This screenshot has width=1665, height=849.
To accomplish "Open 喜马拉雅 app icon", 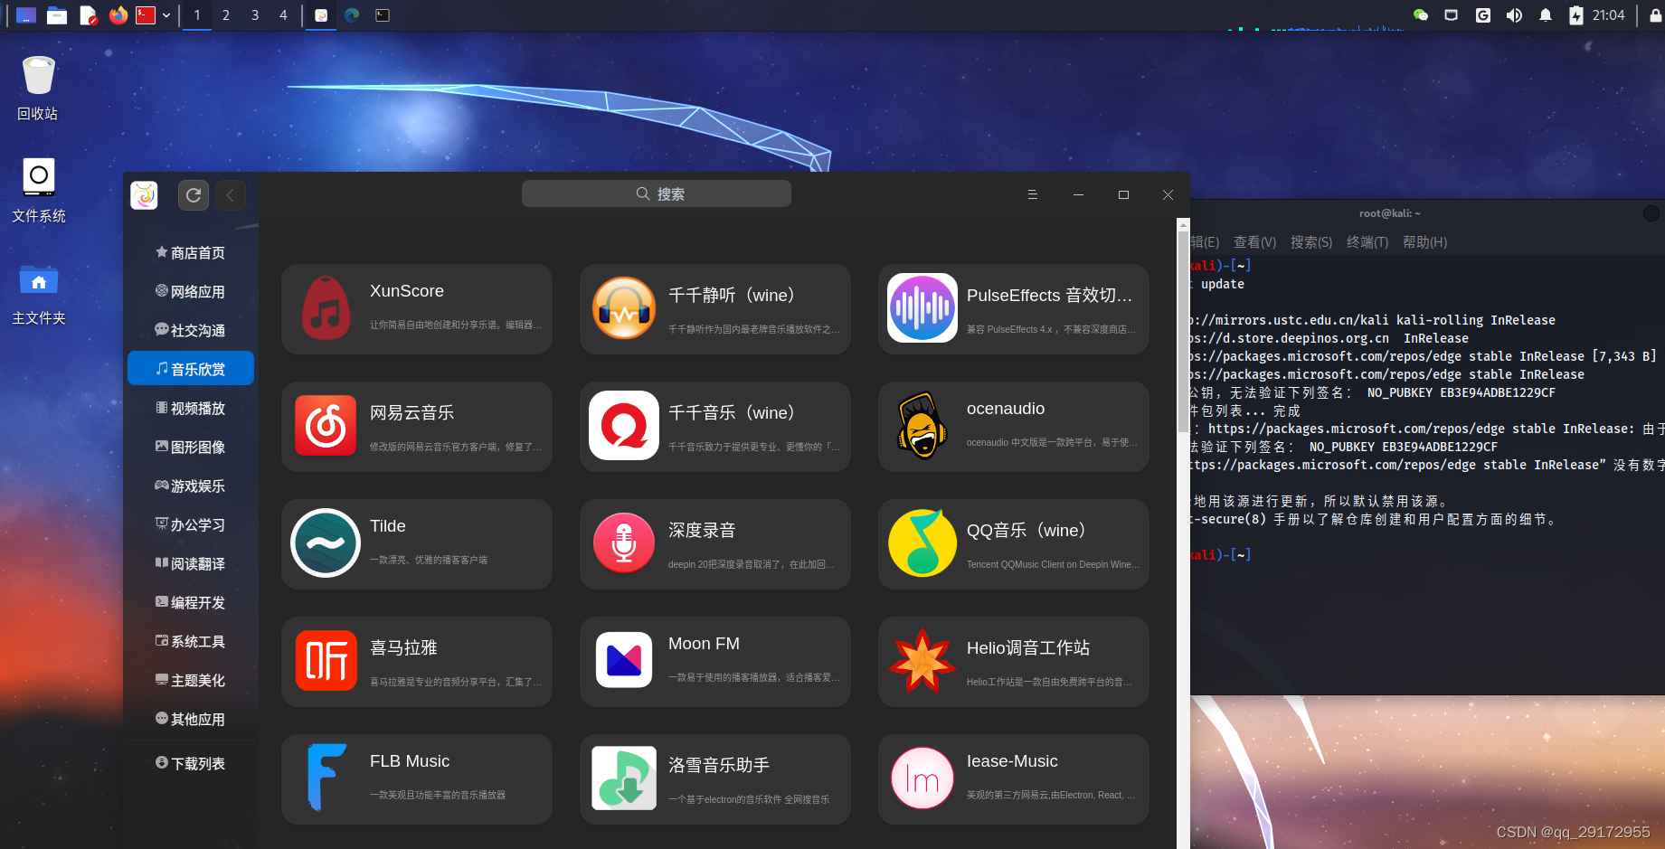I will [x=326, y=661].
